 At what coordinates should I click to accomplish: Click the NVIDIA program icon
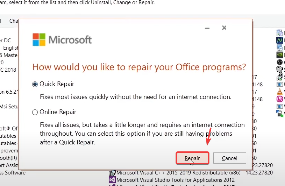[x=280, y=55]
